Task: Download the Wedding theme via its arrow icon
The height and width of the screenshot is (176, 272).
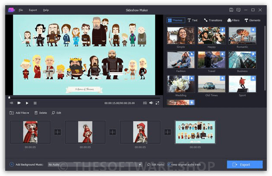Action: click(x=192, y=78)
